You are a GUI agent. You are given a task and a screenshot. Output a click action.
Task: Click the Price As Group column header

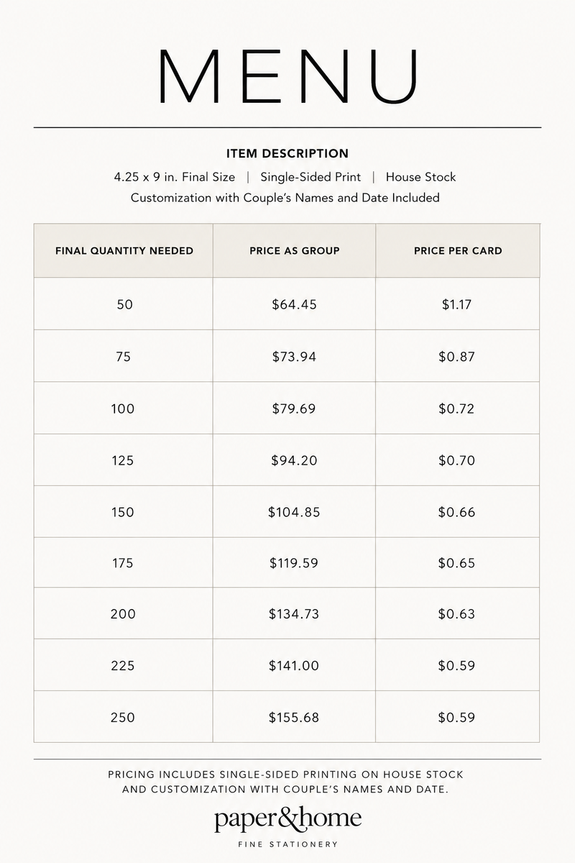pyautogui.click(x=295, y=251)
